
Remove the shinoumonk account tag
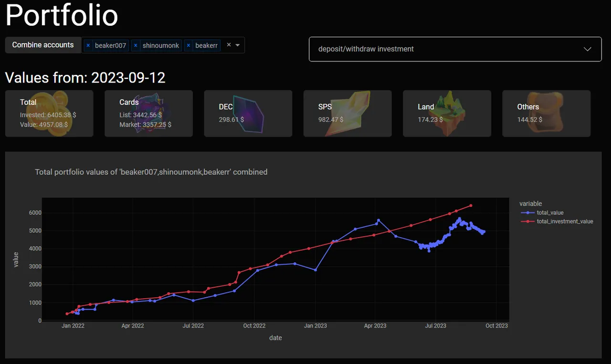tap(136, 45)
